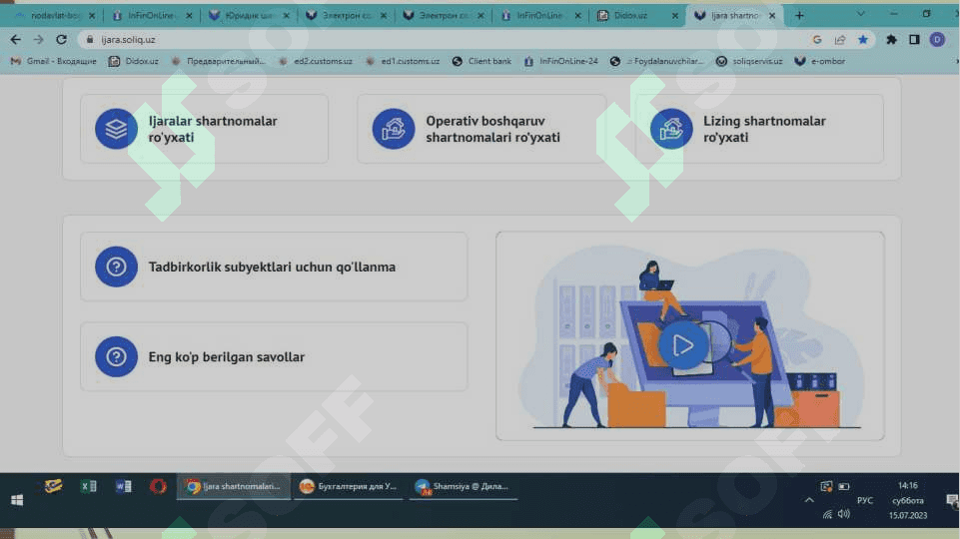Reload the ijara.soliq.uz page
The width and height of the screenshot is (960, 539).
point(61,40)
